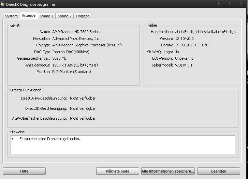This screenshot has height=179, width=248.
Task: Switch to the Eingabe tab
Action: click(83, 16)
